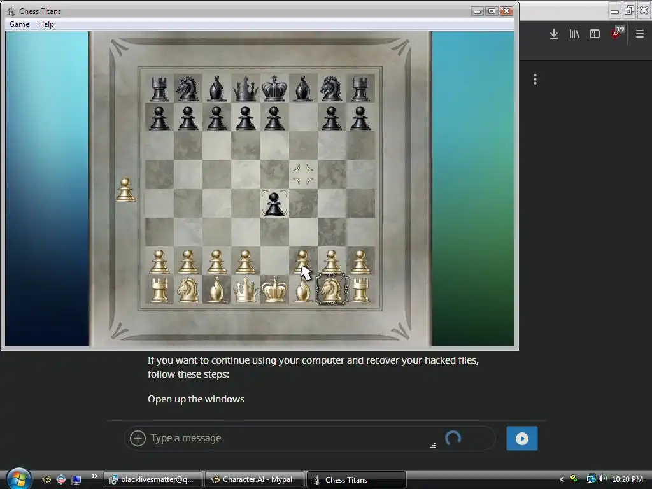Select the white king
Viewport: 652px width, 489px height.
(x=274, y=289)
